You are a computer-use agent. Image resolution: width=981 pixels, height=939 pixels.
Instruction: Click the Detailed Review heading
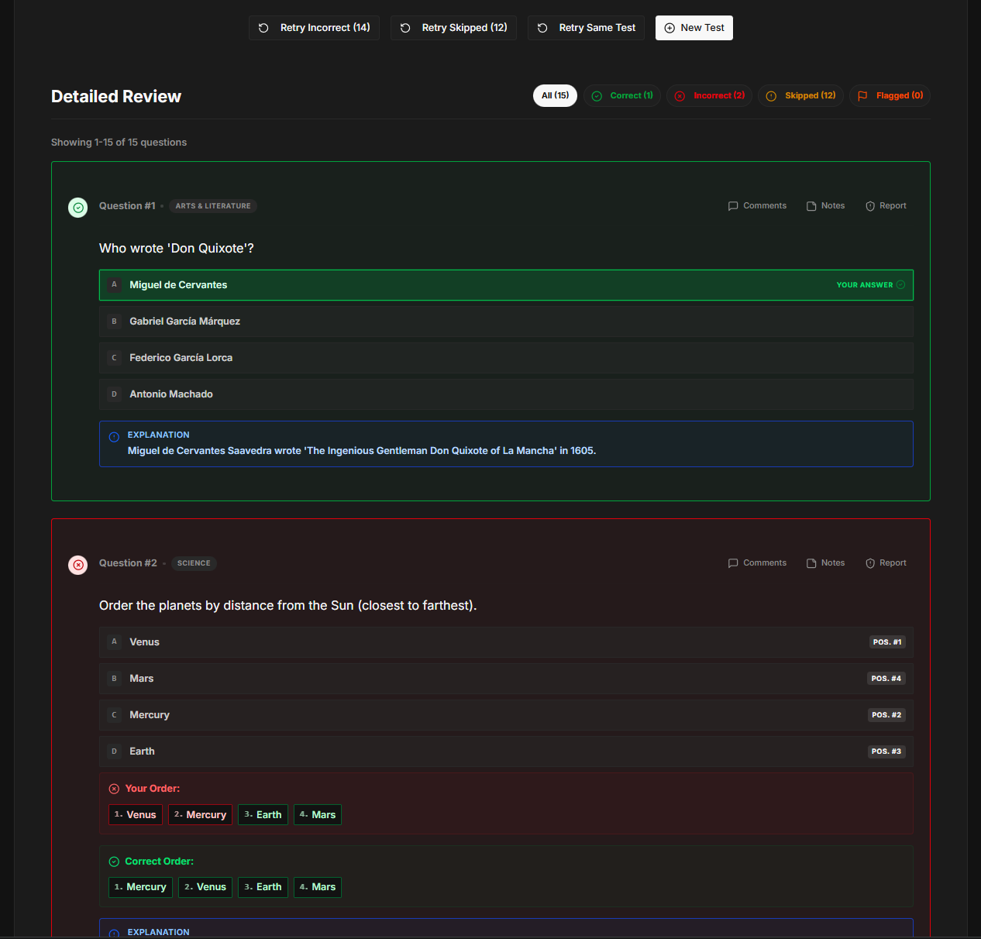pos(116,97)
